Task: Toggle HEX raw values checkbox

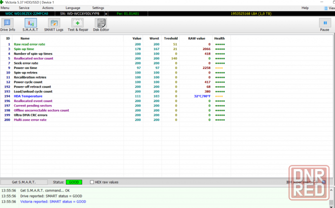Action: click(x=92, y=182)
